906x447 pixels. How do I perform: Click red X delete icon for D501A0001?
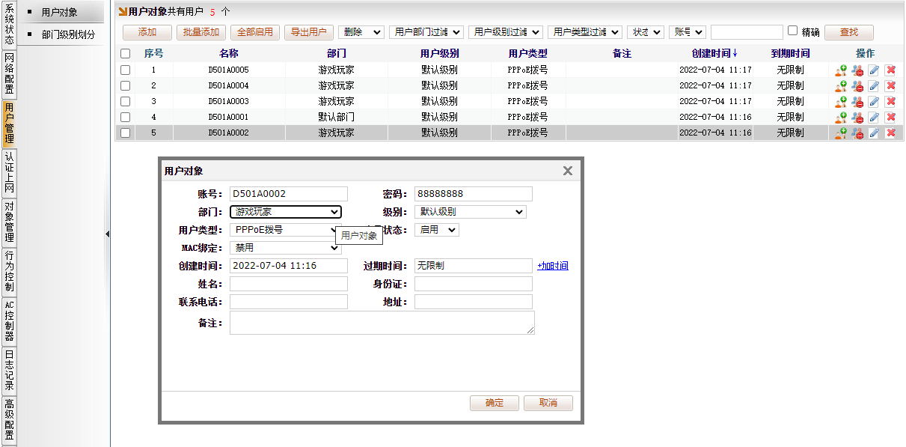(x=890, y=117)
